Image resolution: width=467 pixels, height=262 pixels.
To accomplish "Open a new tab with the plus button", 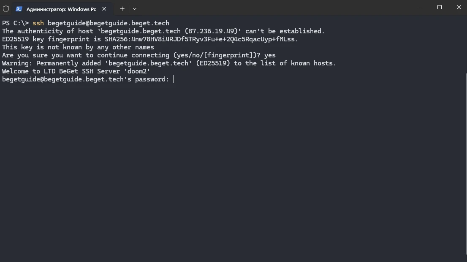I will tap(122, 8).
